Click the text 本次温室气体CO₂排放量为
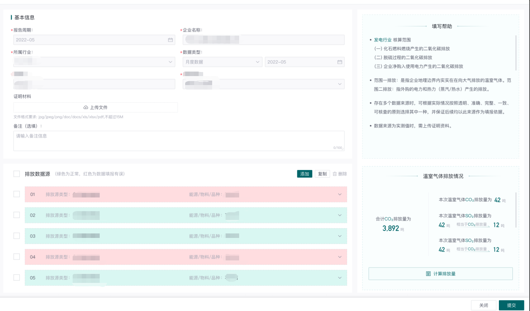The height and width of the screenshot is (311, 530). (465, 200)
